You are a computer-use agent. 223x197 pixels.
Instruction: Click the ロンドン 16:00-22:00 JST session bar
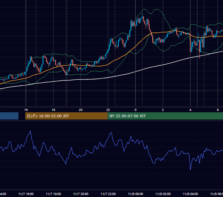click(66, 116)
